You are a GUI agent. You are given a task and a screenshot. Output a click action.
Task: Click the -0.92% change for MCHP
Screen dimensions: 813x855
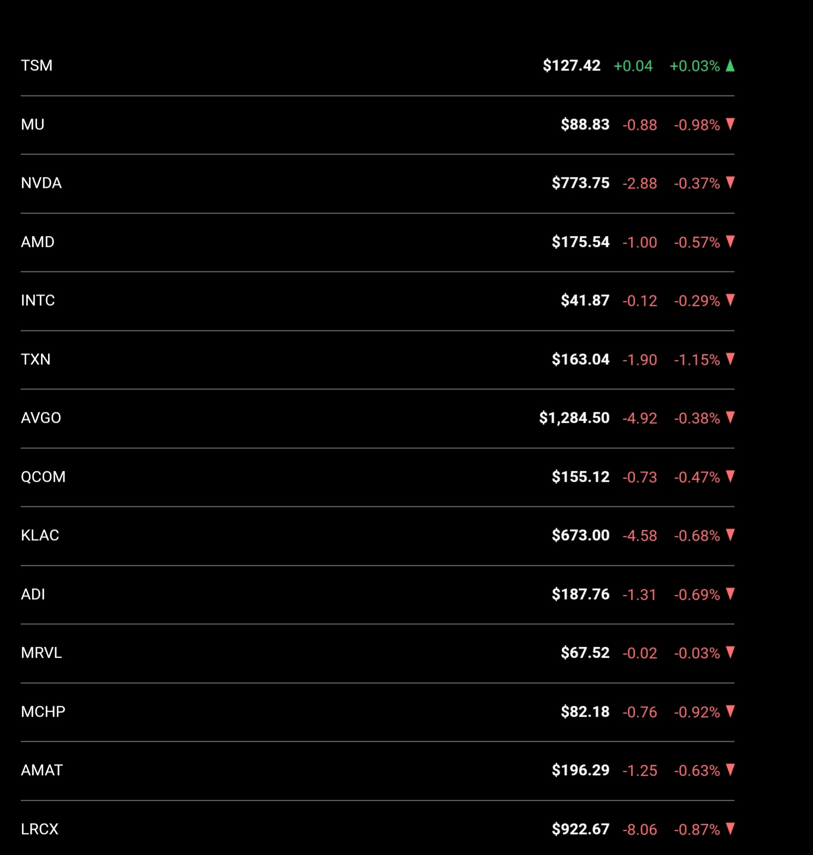(697, 712)
